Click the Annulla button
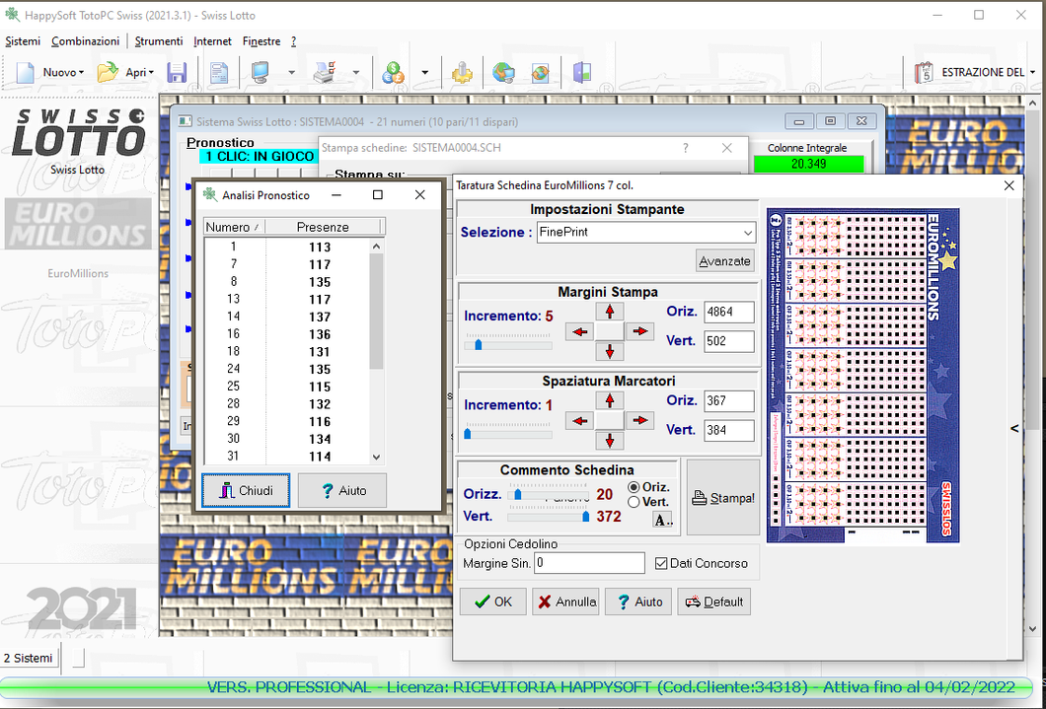The image size is (1046, 709). pos(566,602)
